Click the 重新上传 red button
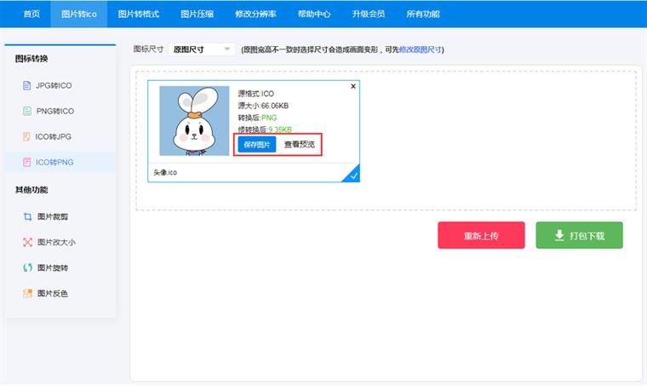The image size is (647, 386). point(481,235)
